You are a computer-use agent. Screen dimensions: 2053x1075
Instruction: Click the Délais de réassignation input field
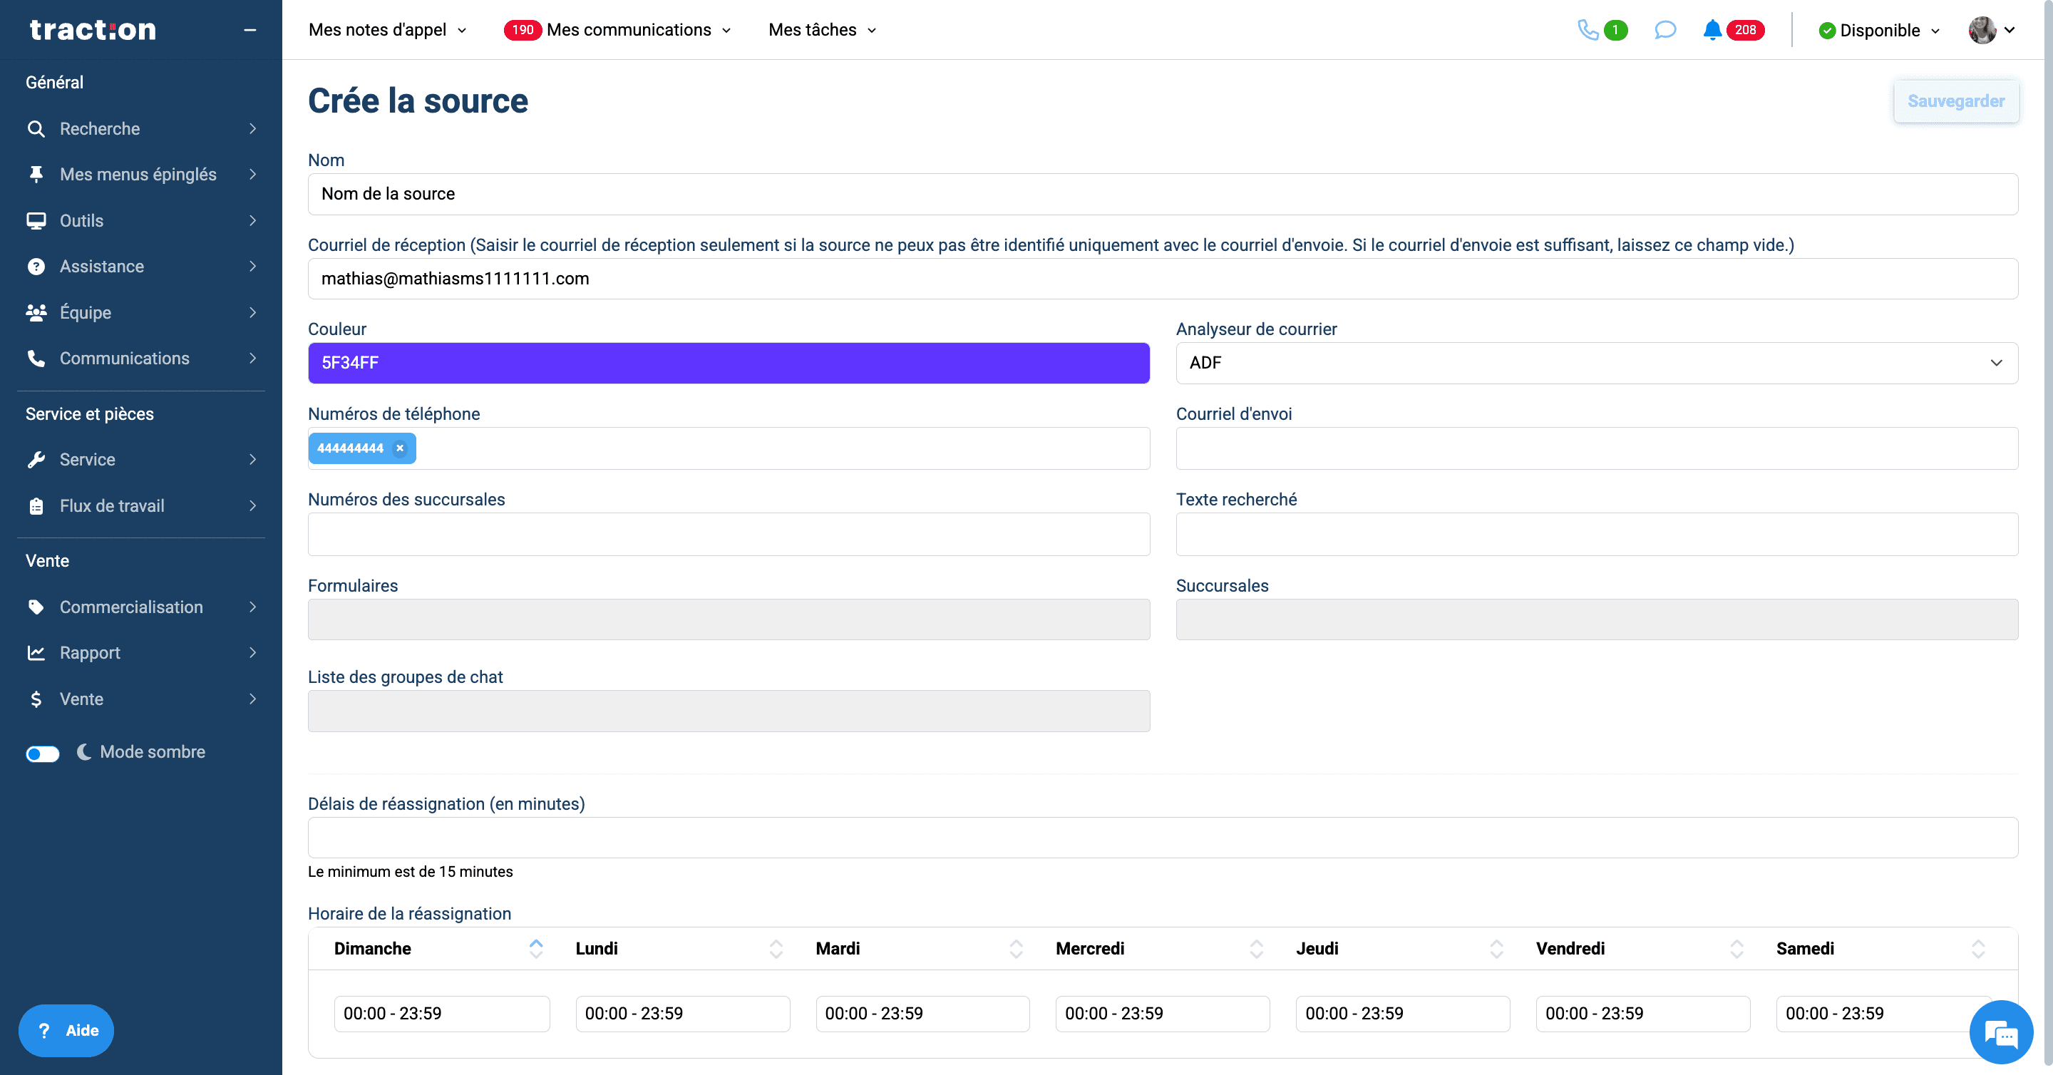point(1163,838)
